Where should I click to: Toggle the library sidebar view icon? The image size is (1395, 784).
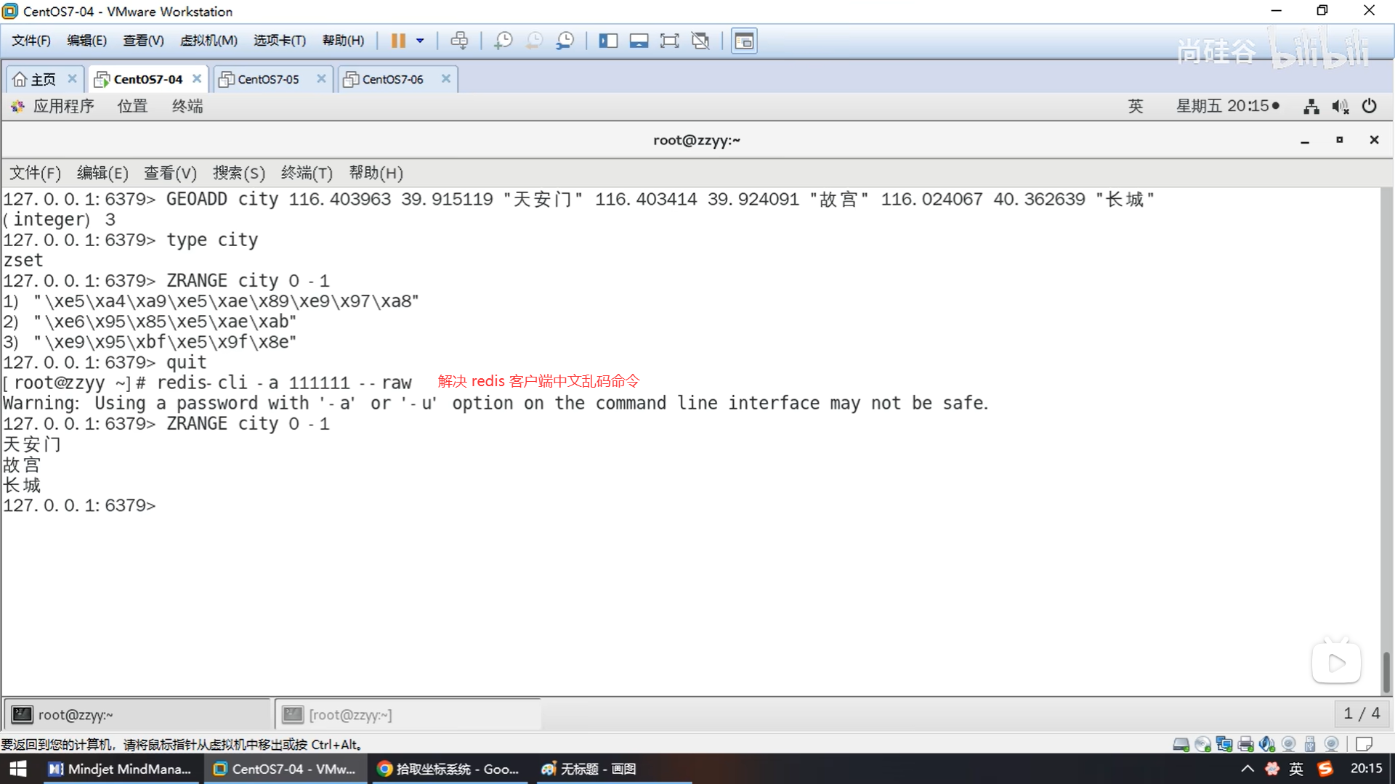[608, 41]
